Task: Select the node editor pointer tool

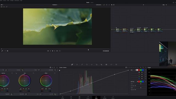Action: click(112, 5)
